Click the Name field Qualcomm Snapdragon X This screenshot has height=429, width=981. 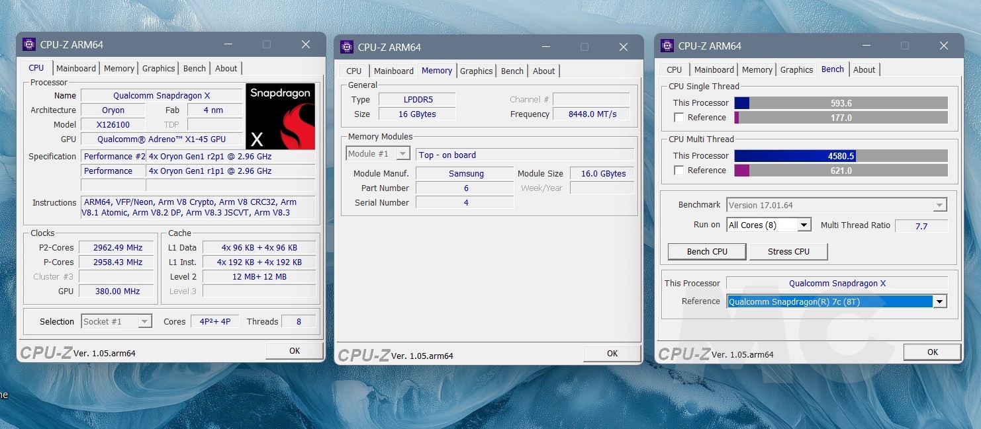click(x=162, y=95)
